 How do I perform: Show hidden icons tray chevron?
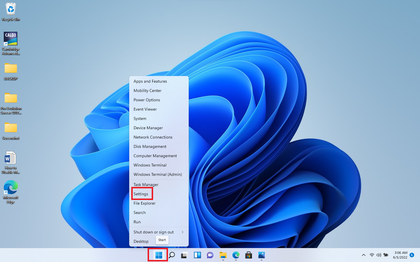[x=364, y=255]
